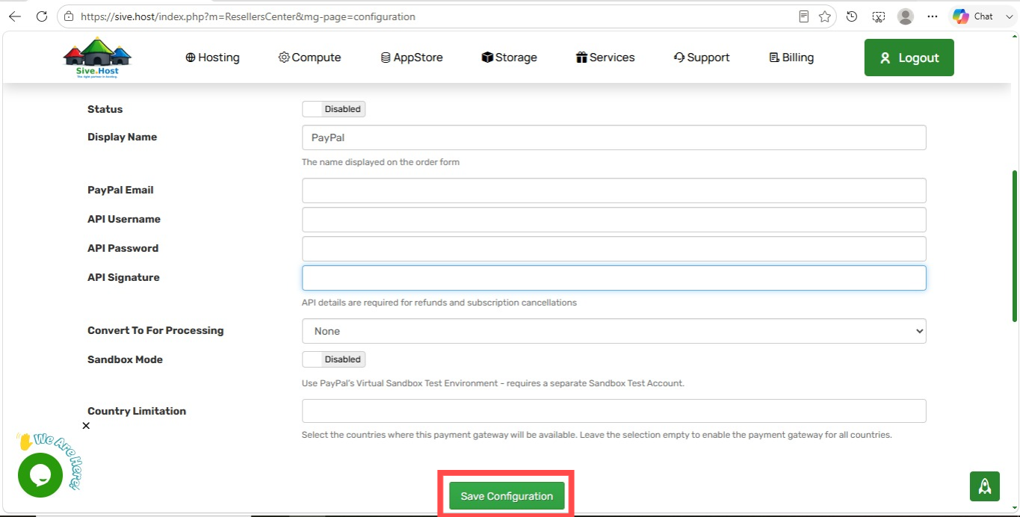The image size is (1020, 517).
Task: Focus the API Password field
Action: point(613,249)
